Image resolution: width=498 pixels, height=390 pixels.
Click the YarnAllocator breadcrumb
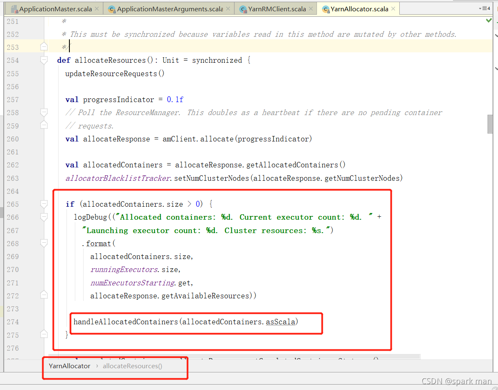click(x=69, y=366)
